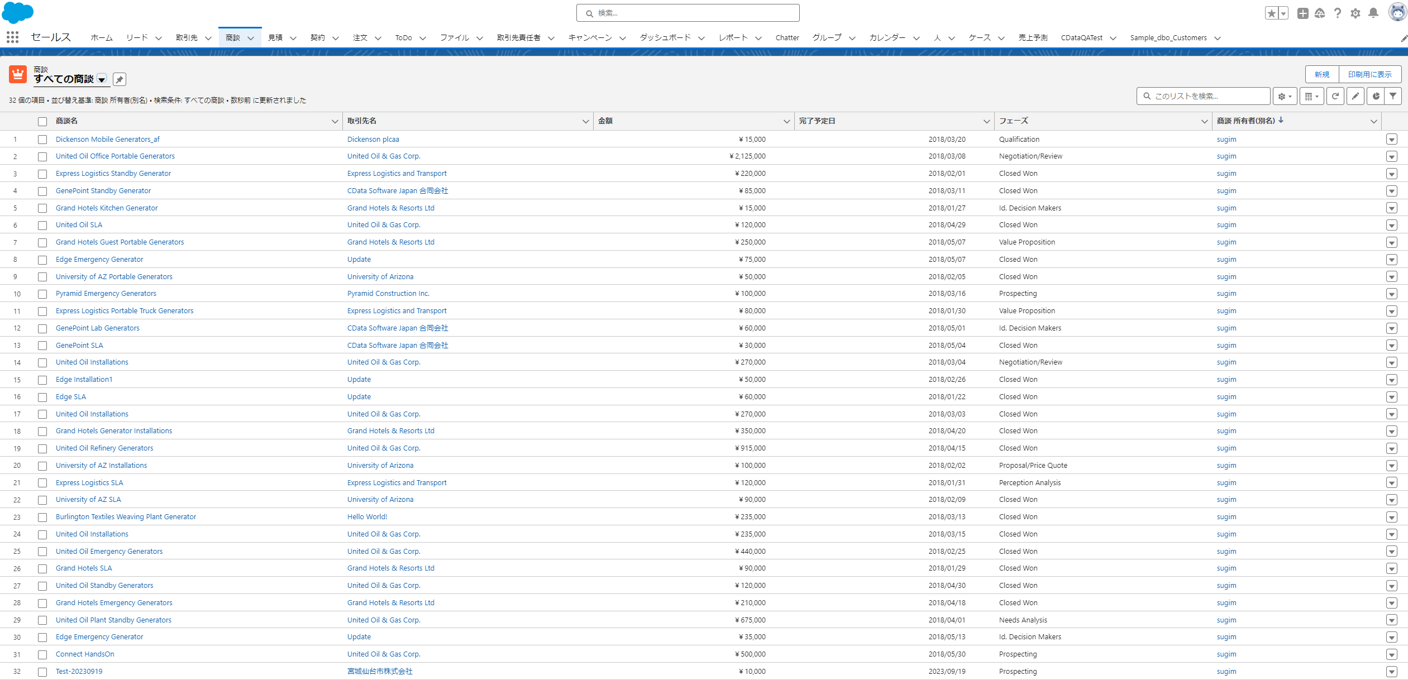Open the Pyramid Construction Inc. account link
Image resolution: width=1408 pixels, height=680 pixels.
(x=388, y=294)
